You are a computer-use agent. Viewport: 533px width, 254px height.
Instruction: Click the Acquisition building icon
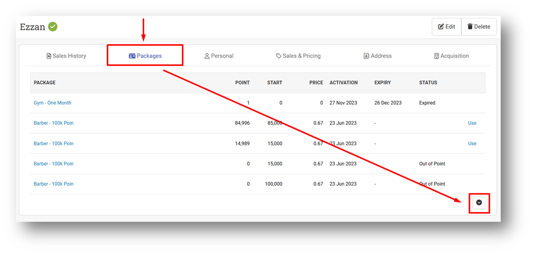point(437,56)
